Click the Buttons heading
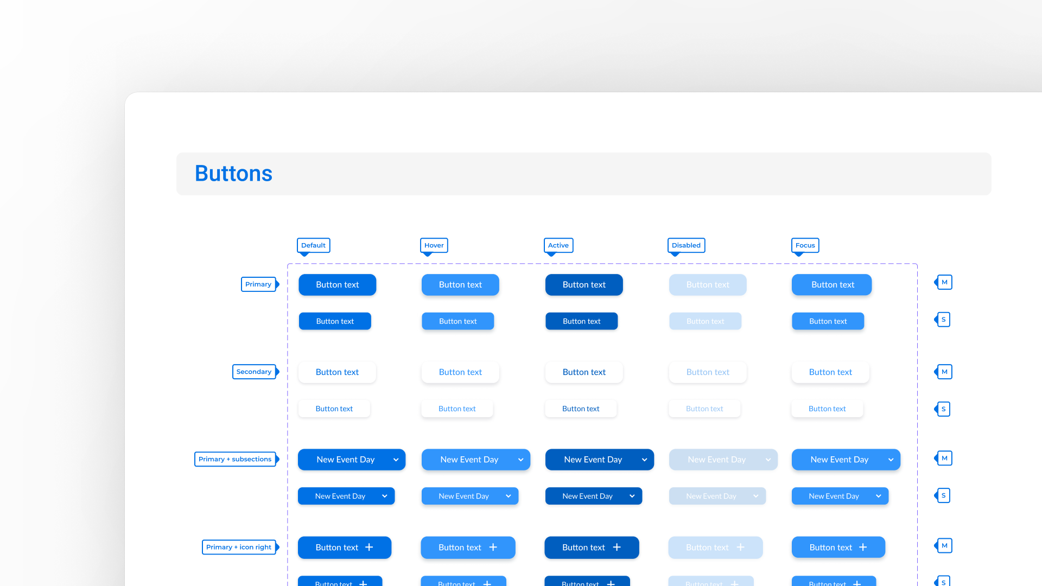Viewport: 1042px width, 586px height. coord(233,174)
